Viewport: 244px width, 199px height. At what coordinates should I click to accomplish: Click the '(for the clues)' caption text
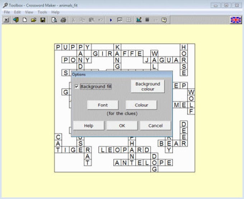pyautogui.click(x=122, y=114)
